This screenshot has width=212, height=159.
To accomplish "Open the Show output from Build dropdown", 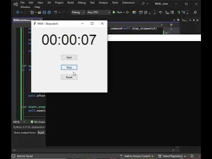I will pyautogui.click(x=41, y=132).
